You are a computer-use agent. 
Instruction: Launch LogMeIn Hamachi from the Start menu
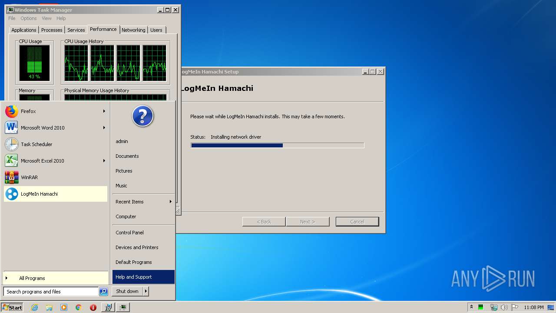(x=56, y=194)
